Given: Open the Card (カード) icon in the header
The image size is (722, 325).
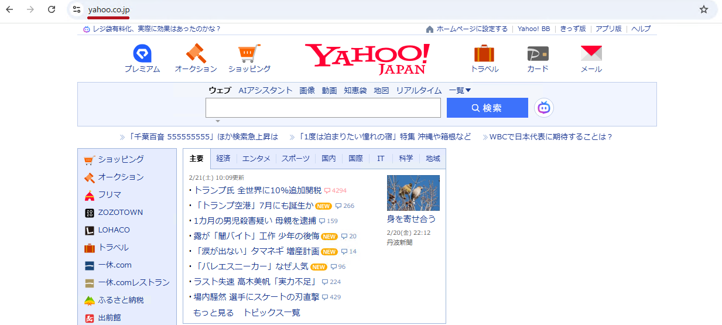Looking at the screenshot, I should tap(538, 54).
